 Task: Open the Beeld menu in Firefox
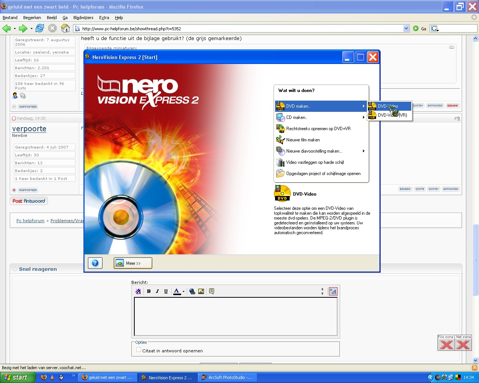[x=52, y=18]
